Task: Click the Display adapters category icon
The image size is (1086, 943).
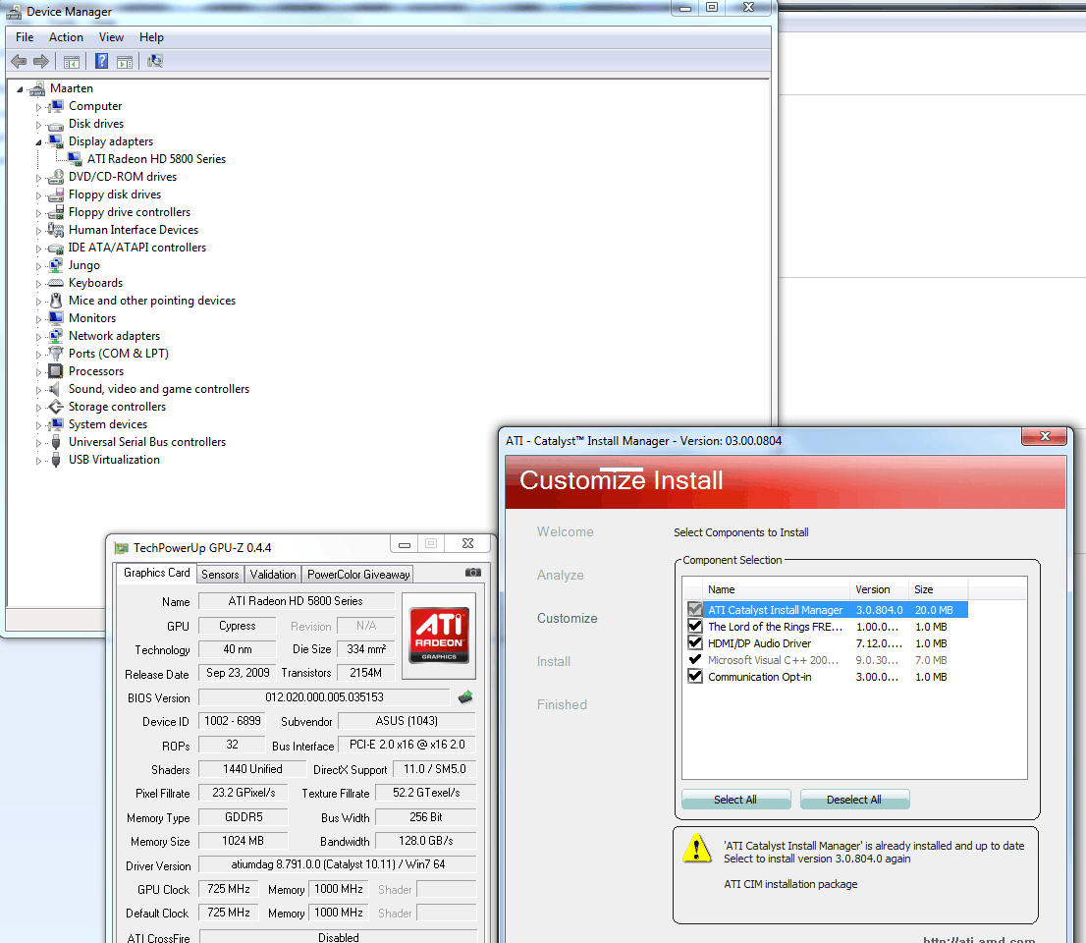Action: coord(55,141)
